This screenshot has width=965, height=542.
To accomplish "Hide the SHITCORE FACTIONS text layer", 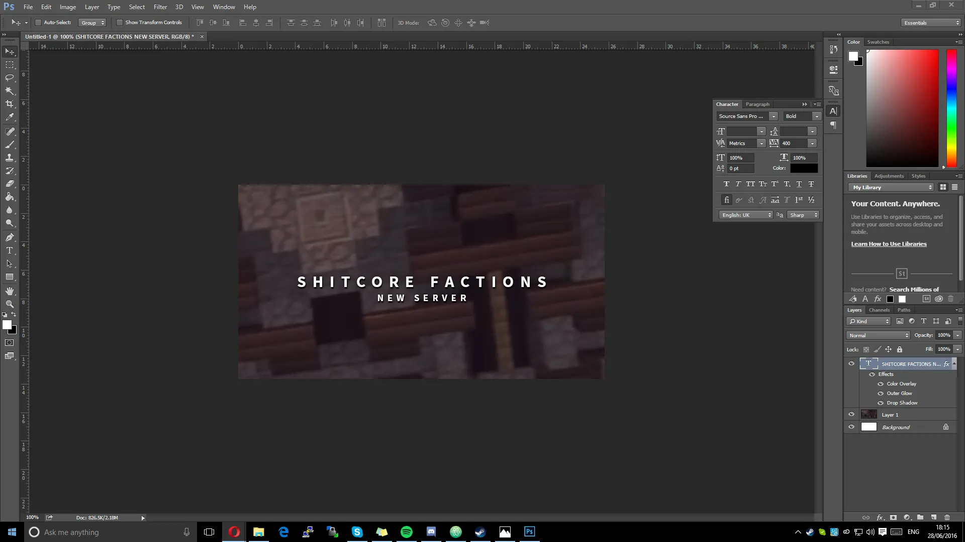I will point(851,364).
